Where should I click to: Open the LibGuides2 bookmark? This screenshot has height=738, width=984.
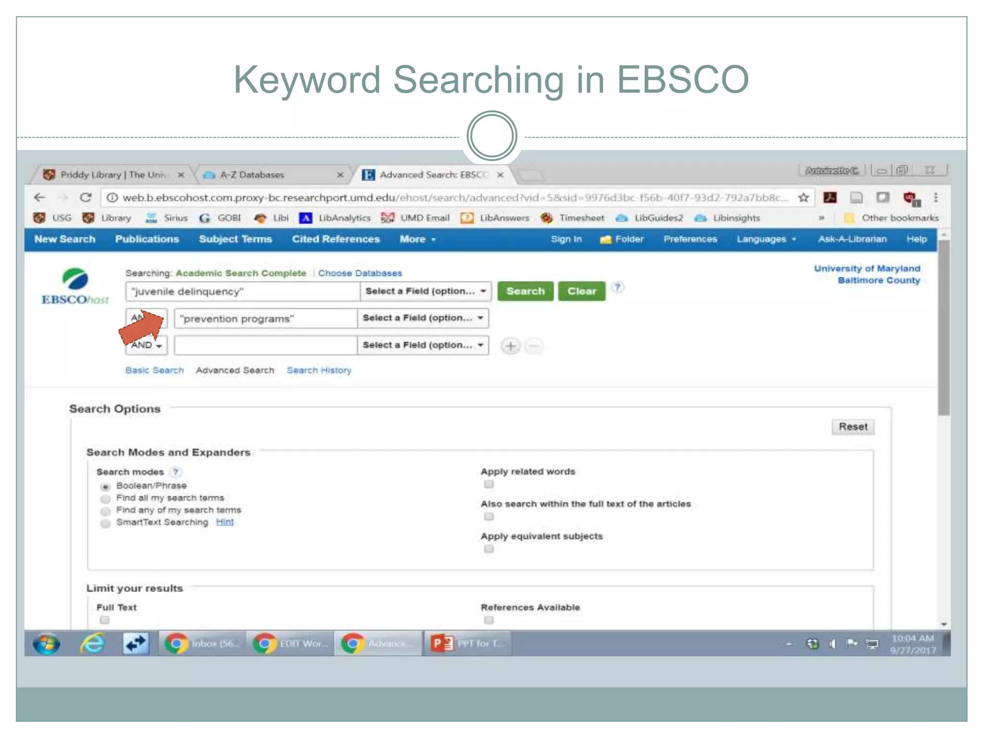pos(649,218)
